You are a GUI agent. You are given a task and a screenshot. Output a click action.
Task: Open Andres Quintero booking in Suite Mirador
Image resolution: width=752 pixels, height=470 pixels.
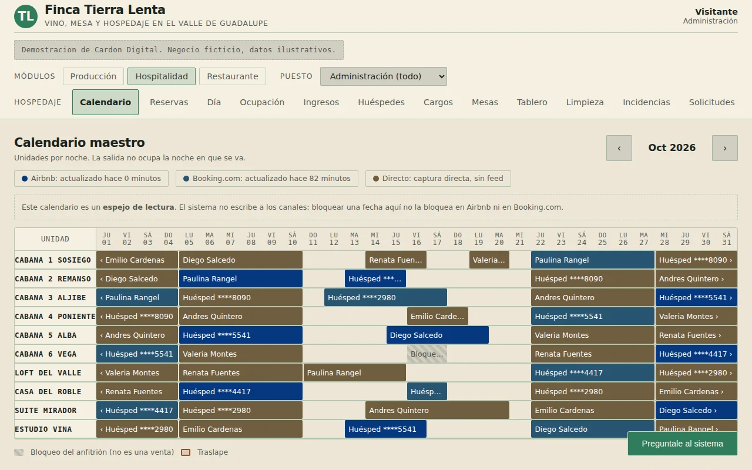point(437,410)
